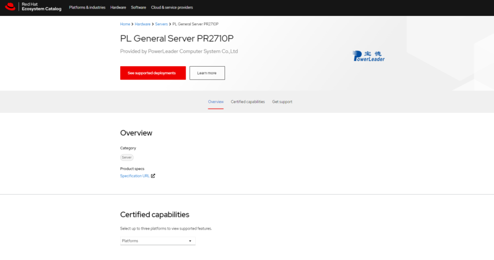
Task: Click the Red Hat fedora logo icon
Action: coord(10,6)
